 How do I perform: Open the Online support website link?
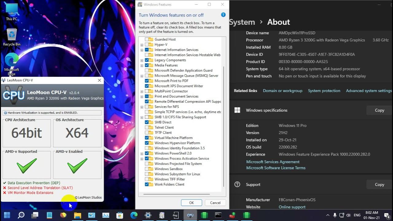pos(292,207)
